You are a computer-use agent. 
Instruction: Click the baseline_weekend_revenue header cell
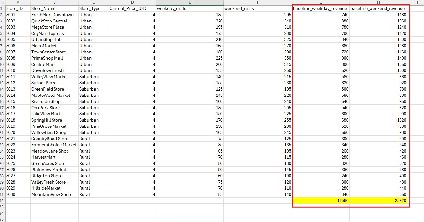(x=377, y=8)
